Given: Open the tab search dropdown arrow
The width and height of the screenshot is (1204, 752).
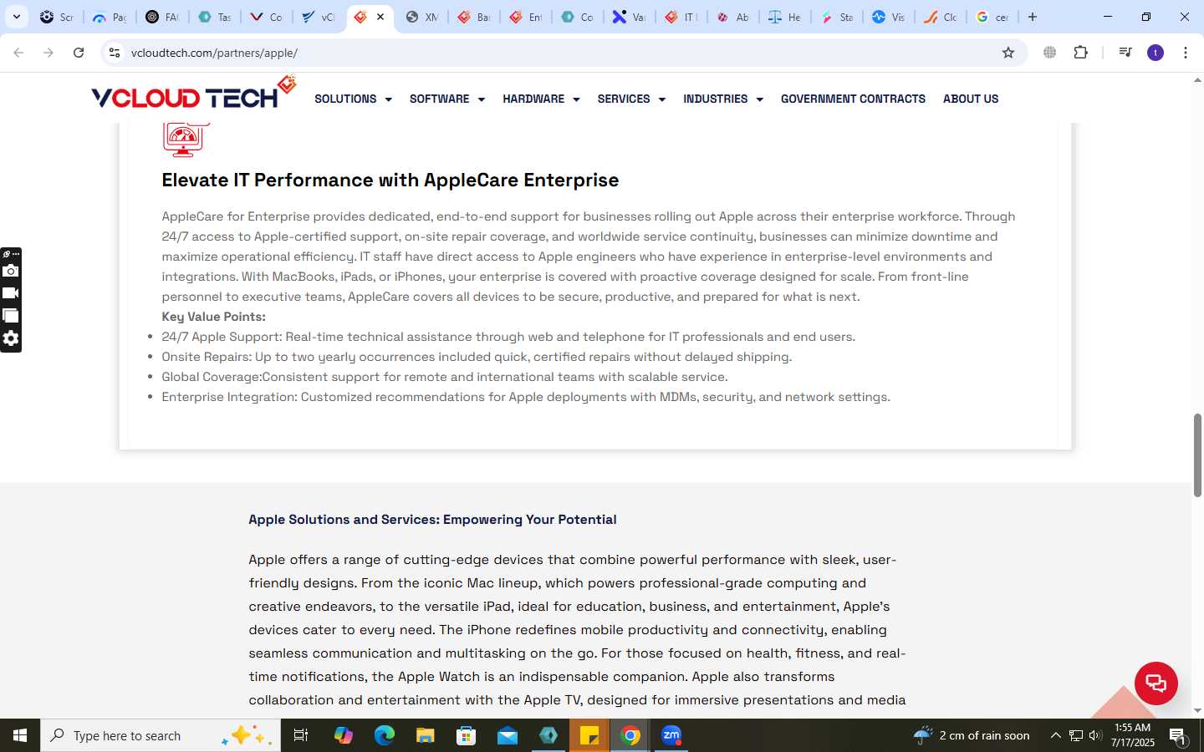Looking at the screenshot, I should tap(16, 17).
